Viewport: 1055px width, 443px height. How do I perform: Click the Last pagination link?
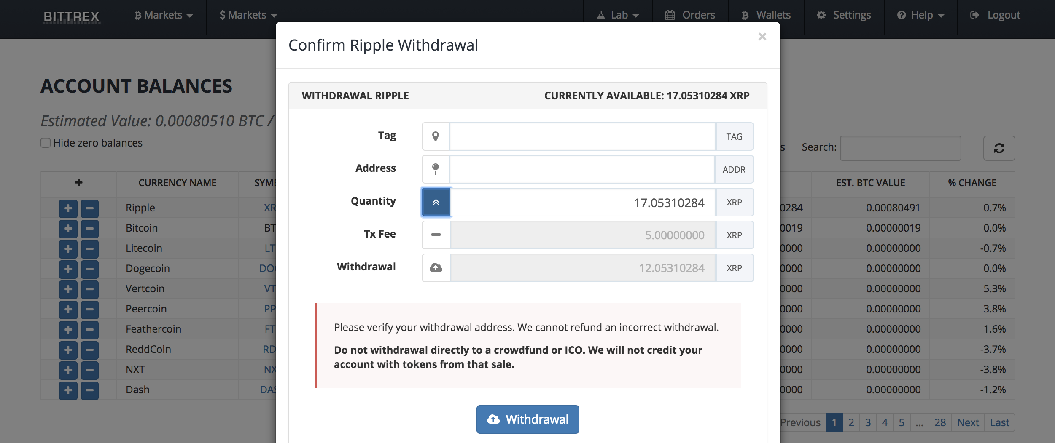point(1000,422)
